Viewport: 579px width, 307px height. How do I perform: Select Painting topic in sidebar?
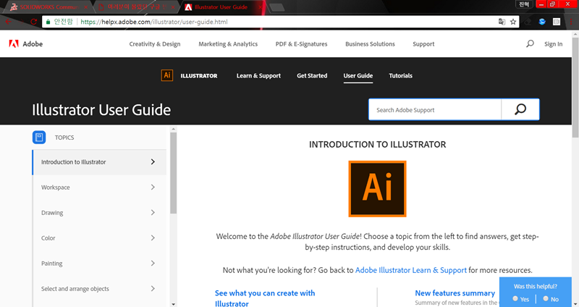pos(51,264)
